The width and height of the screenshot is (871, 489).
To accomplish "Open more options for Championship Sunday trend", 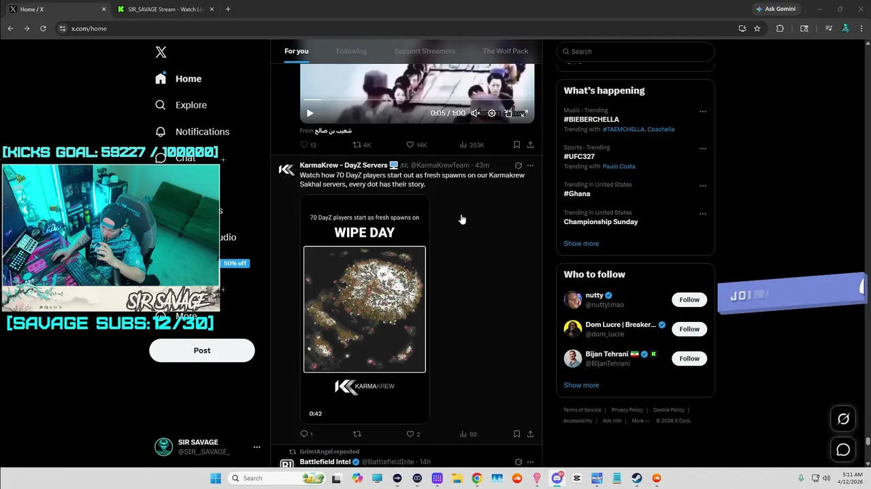I will (703, 214).
